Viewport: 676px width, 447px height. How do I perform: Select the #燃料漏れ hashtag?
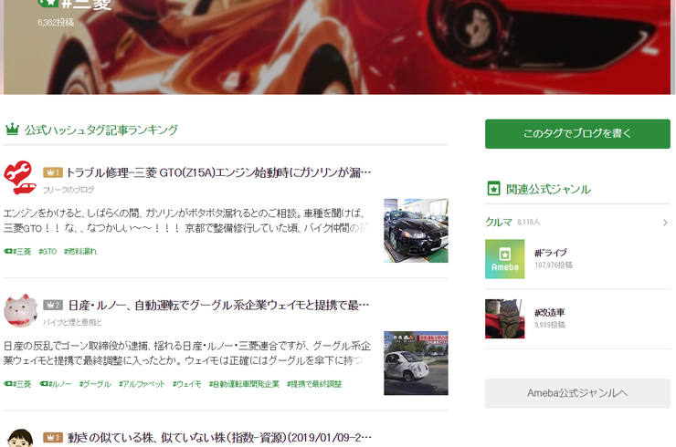(80, 251)
